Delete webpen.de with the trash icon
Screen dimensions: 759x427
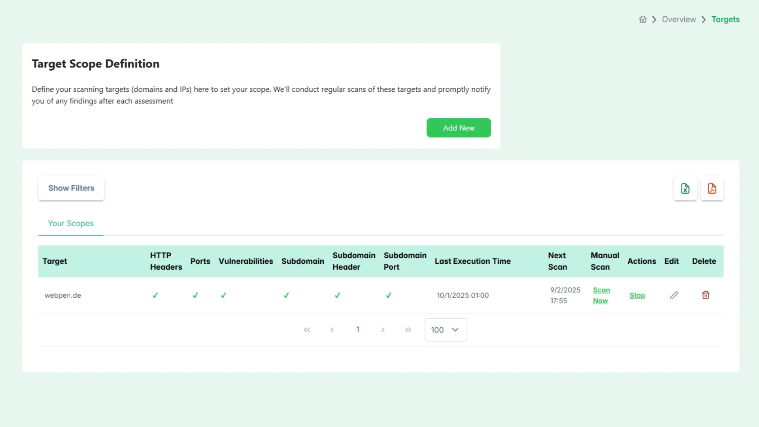706,295
